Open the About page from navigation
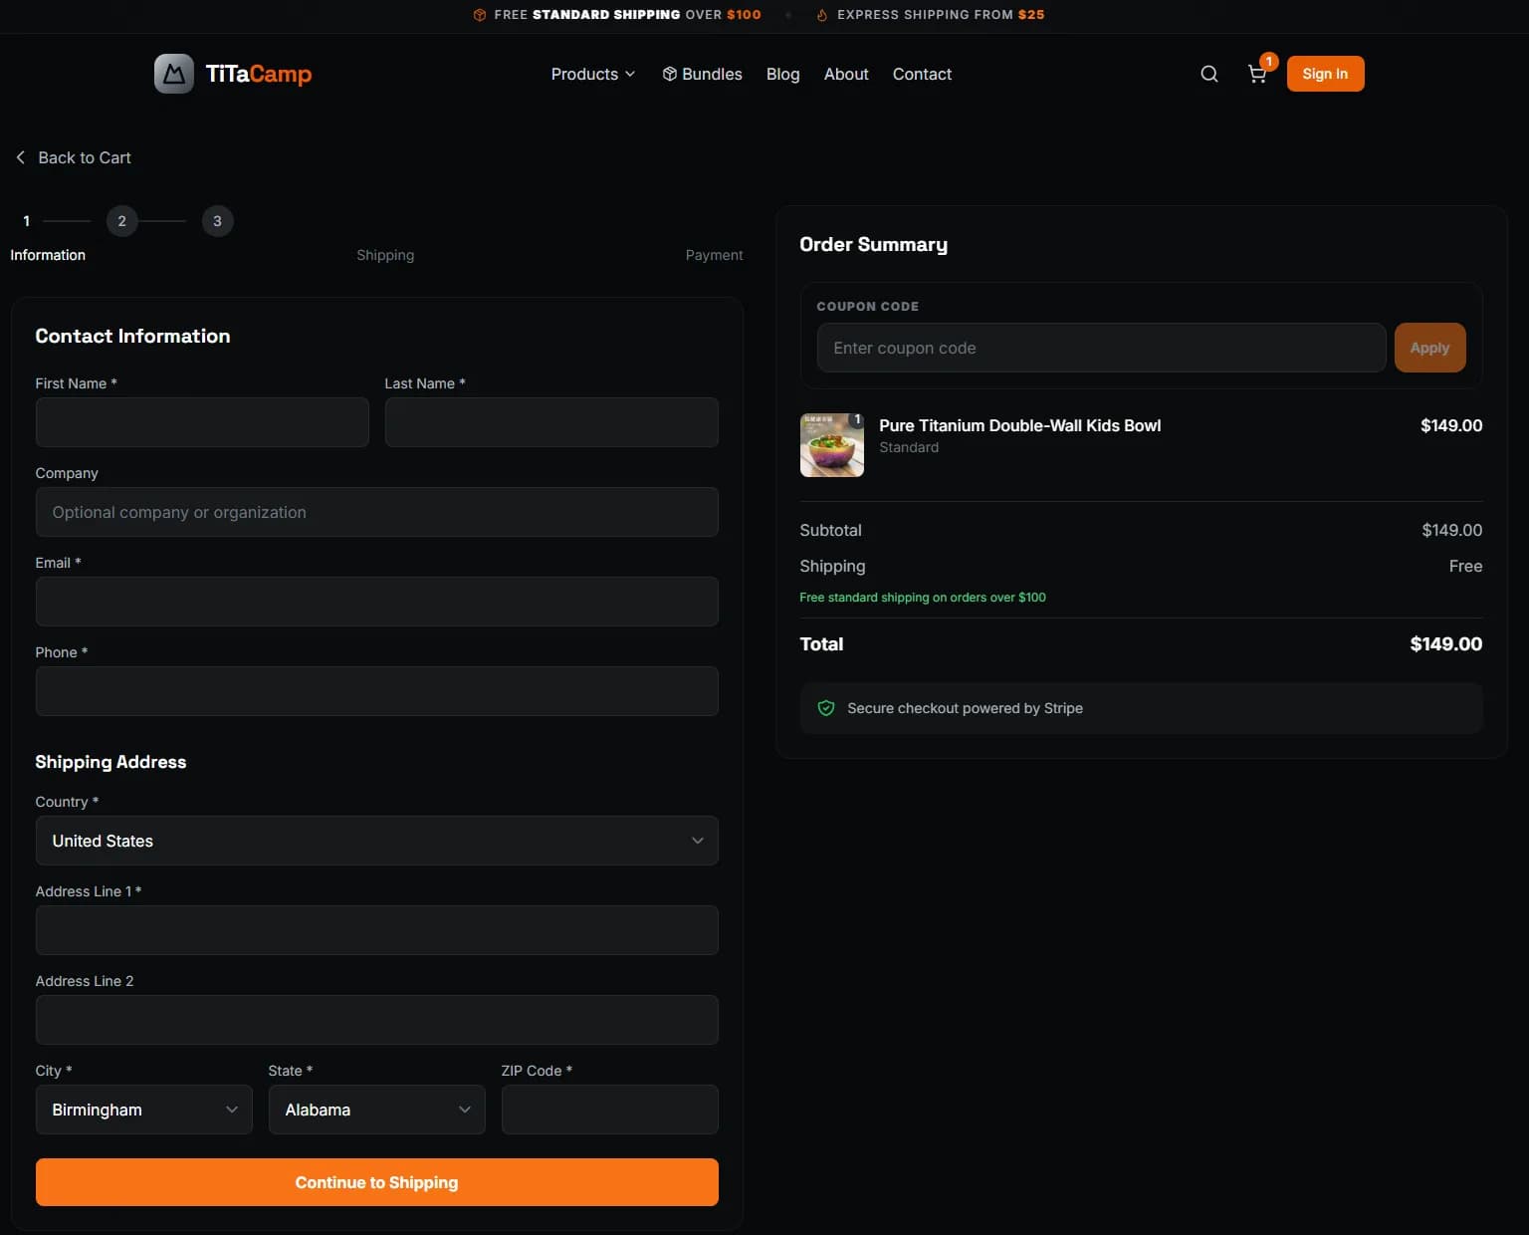1529x1235 pixels. tap(845, 74)
